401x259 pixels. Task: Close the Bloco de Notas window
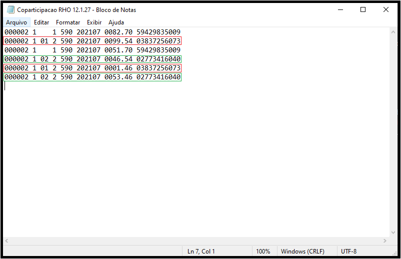coord(386,9)
